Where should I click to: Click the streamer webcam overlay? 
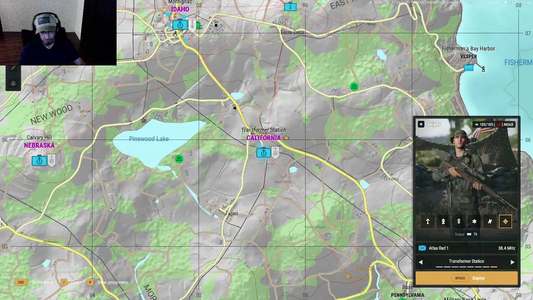click(x=58, y=32)
